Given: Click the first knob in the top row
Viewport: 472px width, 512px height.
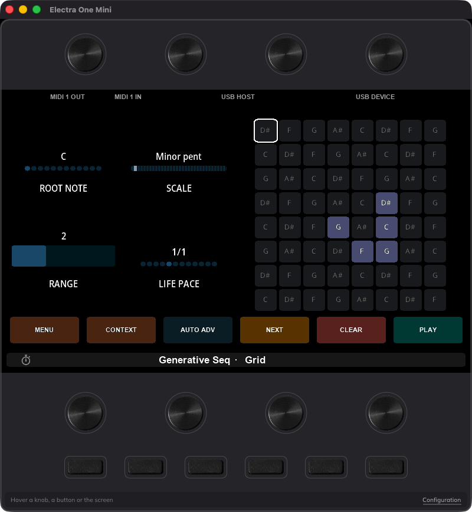Looking at the screenshot, I should click(x=85, y=54).
